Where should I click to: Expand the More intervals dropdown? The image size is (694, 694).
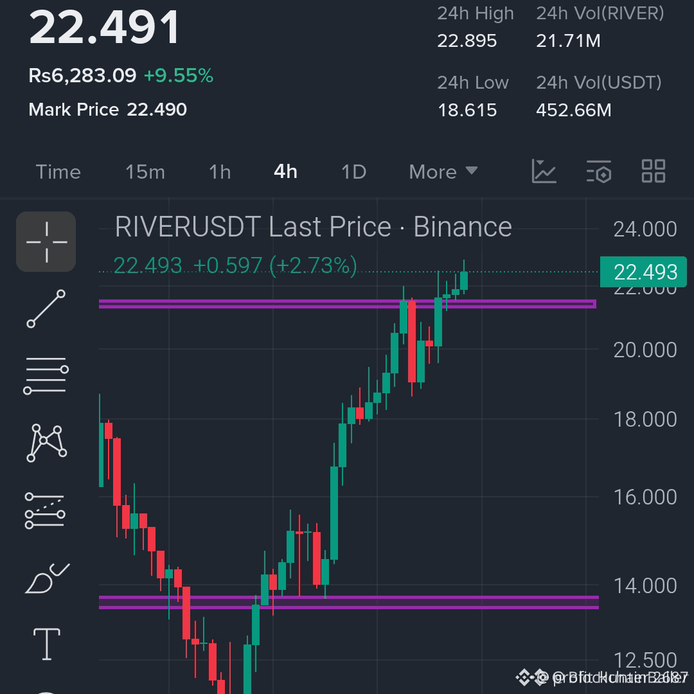pyautogui.click(x=443, y=172)
